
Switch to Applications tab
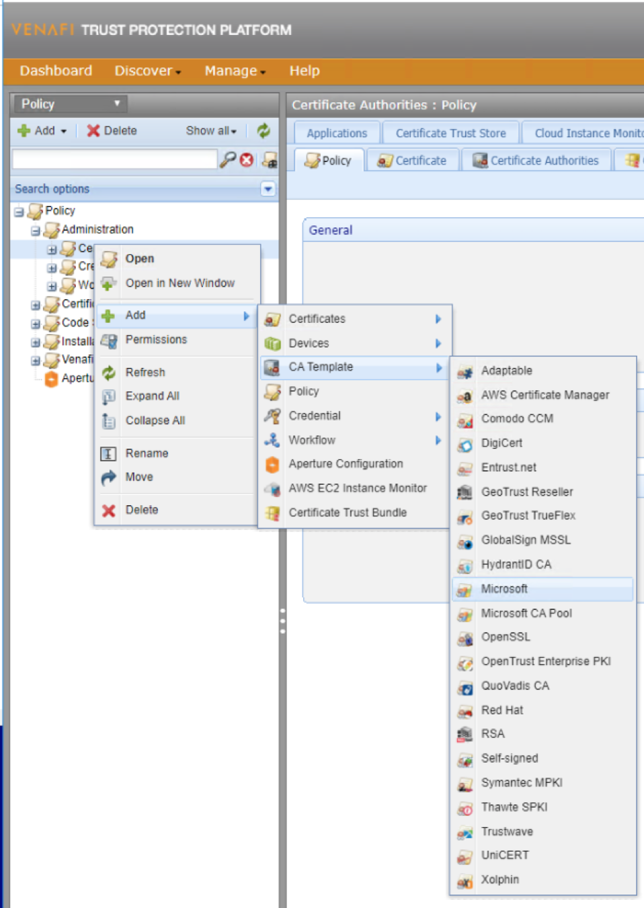point(337,133)
